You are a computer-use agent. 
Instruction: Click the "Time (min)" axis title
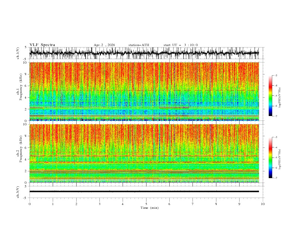pyautogui.click(x=149, y=208)
